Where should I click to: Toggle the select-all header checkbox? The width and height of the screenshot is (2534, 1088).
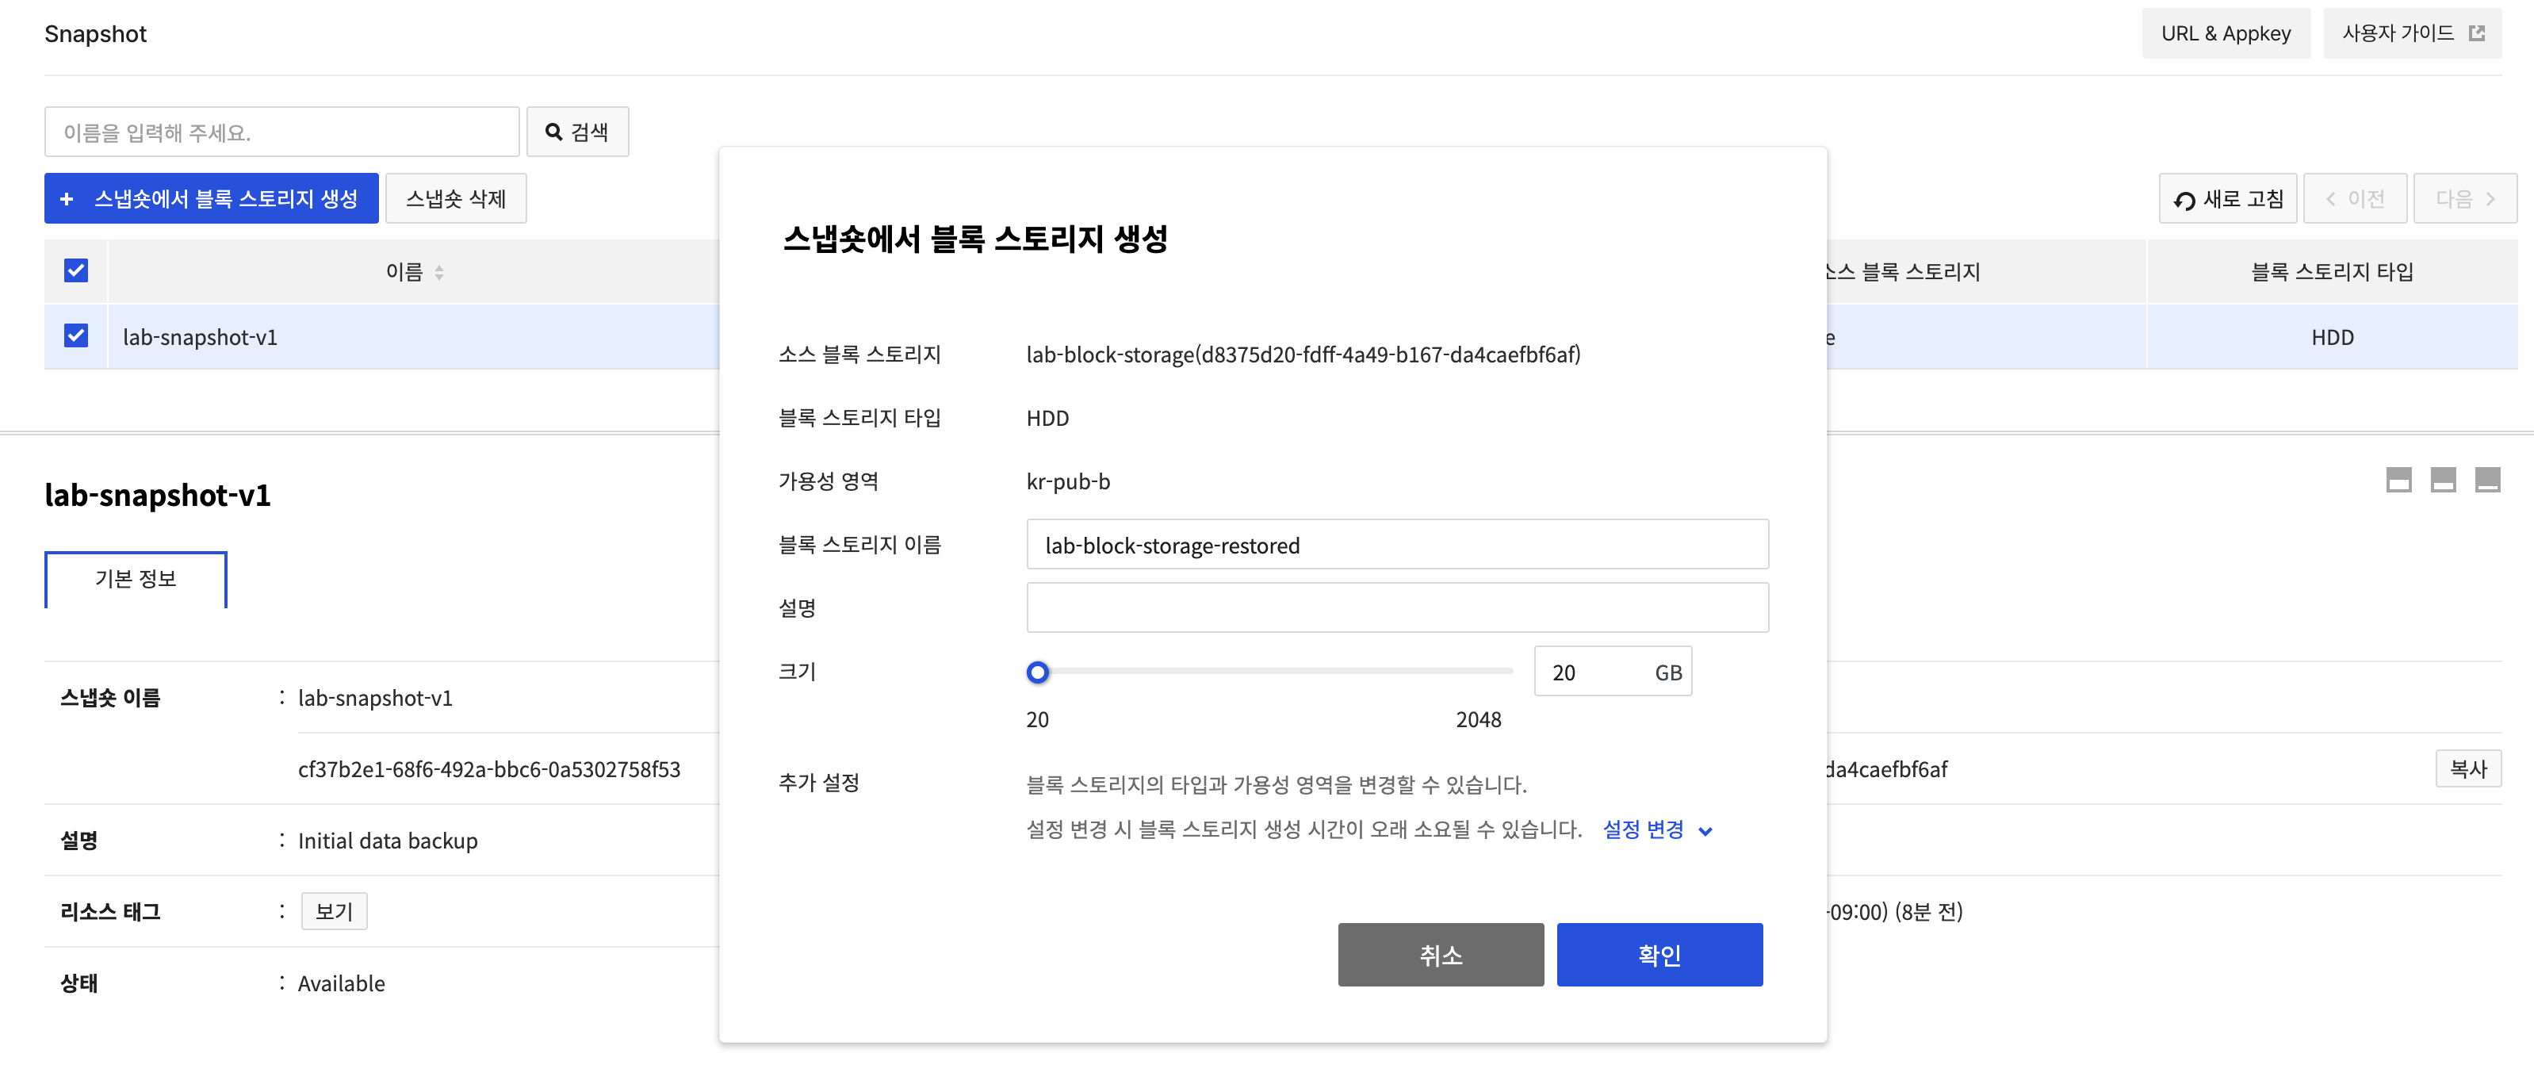[x=76, y=270]
